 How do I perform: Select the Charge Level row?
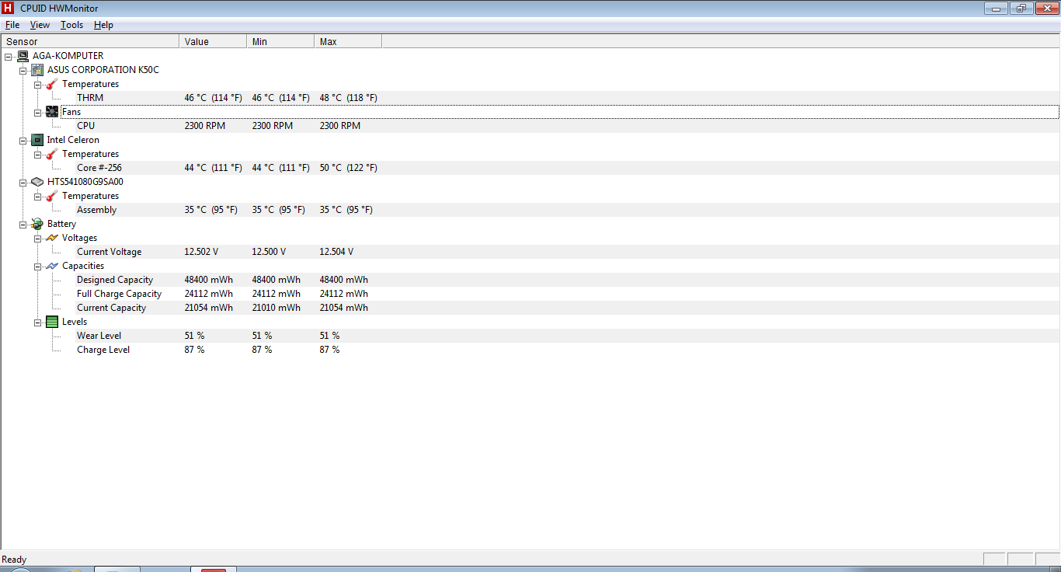(530, 350)
